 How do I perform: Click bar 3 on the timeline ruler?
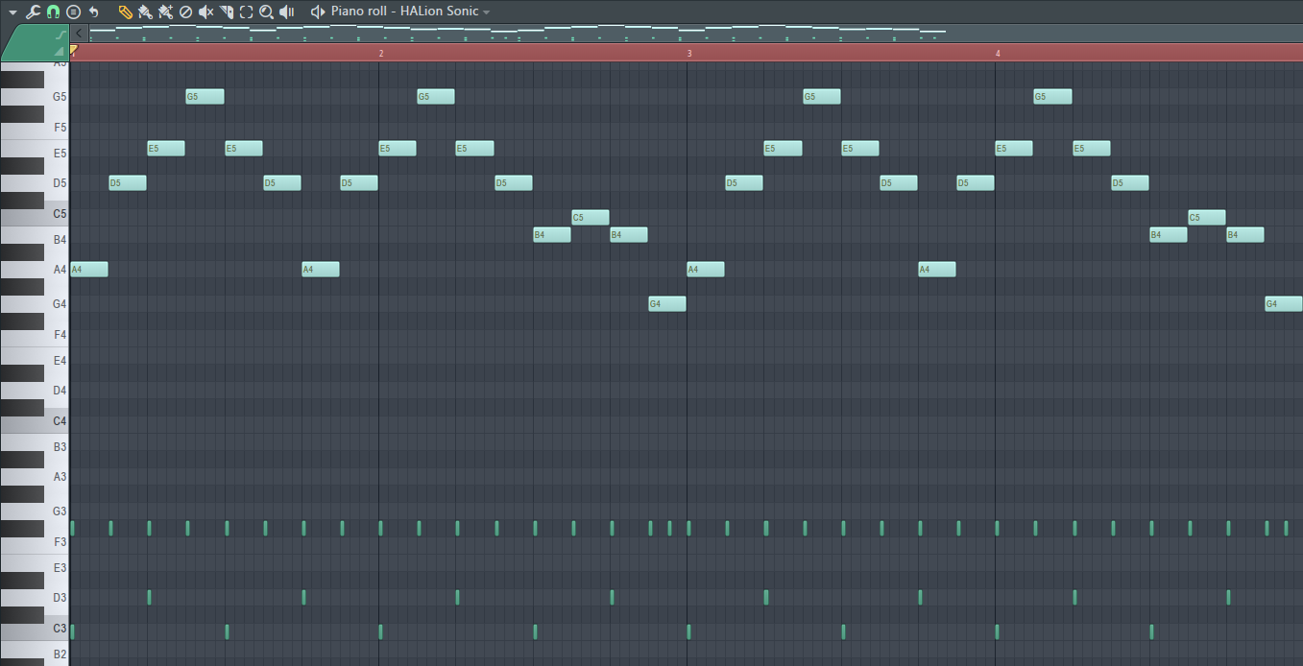pyautogui.click(x=688, y=54)
